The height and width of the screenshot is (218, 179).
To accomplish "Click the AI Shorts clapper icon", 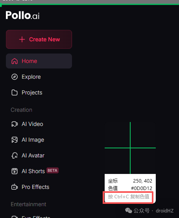I will [15, 171].
